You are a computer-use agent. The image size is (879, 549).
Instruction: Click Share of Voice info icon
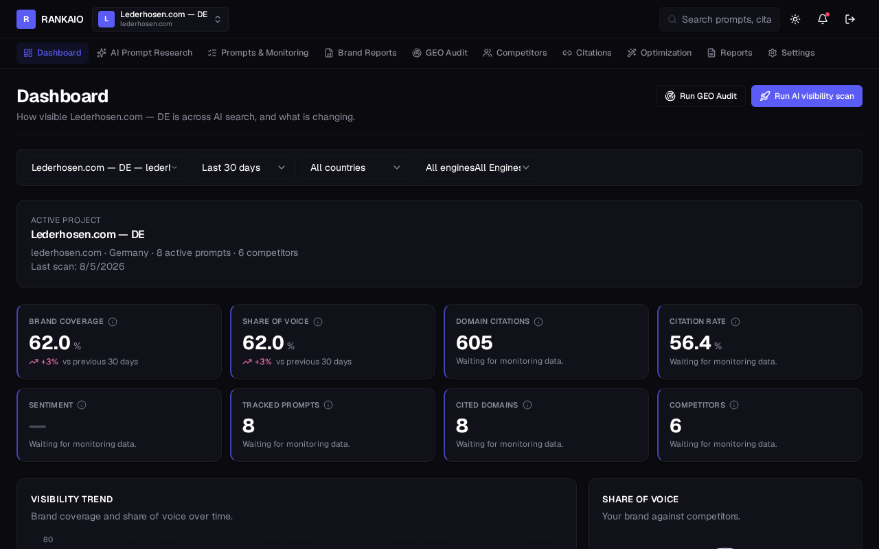318,322
